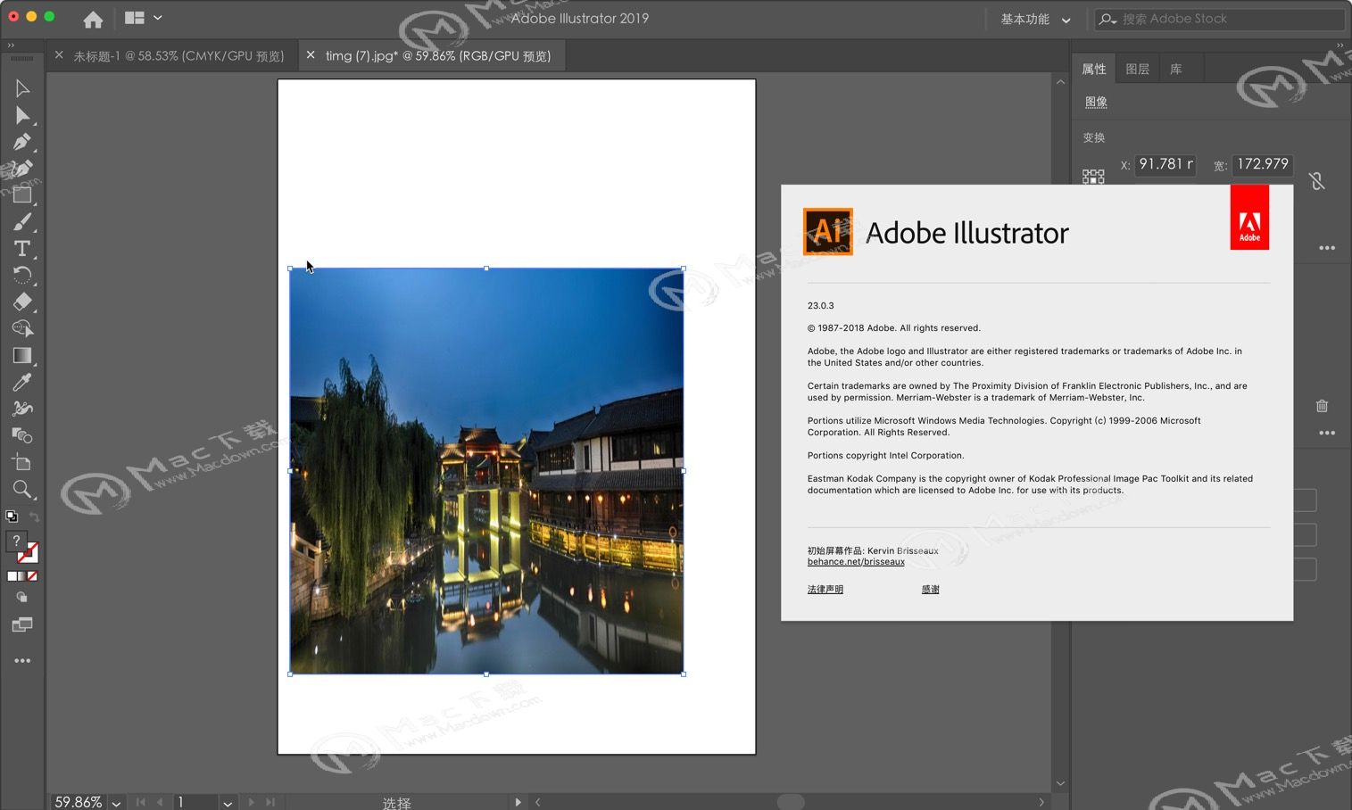
Task: Select the Rectangle tool
Action: pos(22,194)
